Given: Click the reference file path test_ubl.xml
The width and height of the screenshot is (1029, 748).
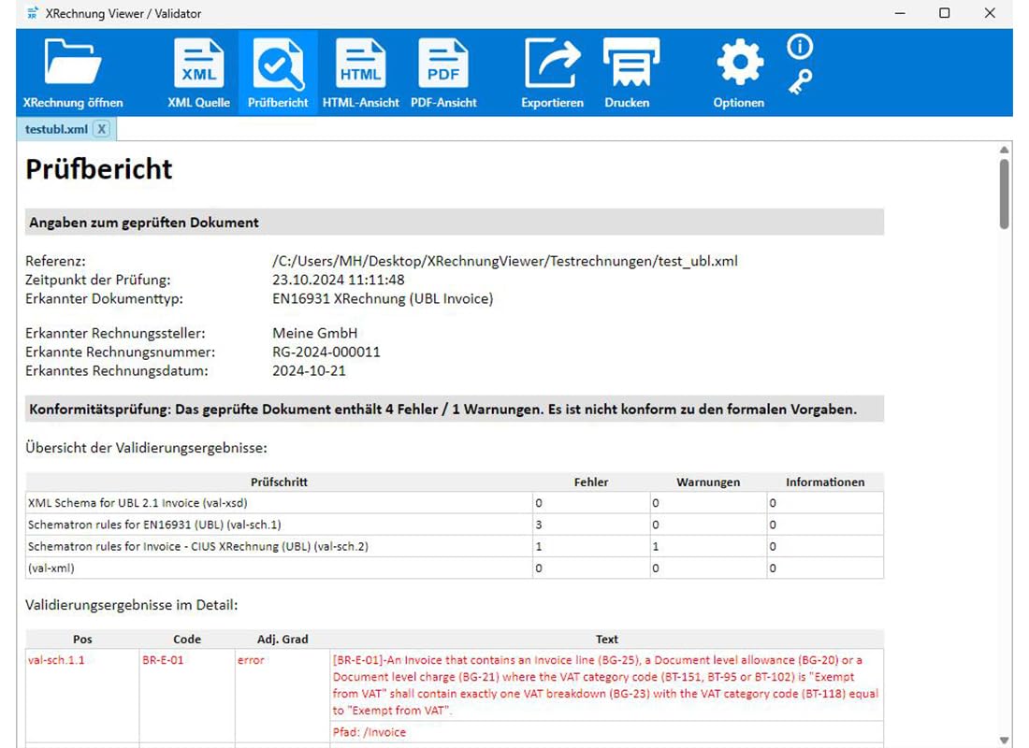Looking at the screenshot, I should 504,261.
